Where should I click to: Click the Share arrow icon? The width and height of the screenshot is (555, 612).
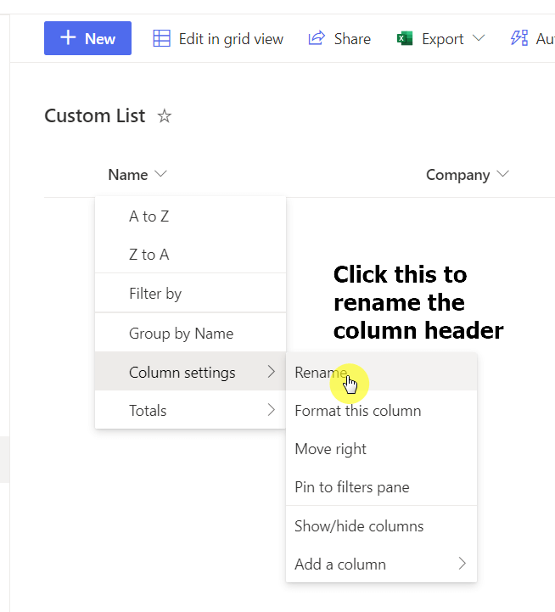pyautogui.click(x=317, y=38)
